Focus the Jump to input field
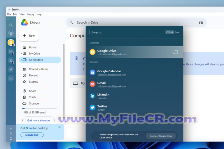This screenshot has height=149, width=224. [x=126, y=32]
